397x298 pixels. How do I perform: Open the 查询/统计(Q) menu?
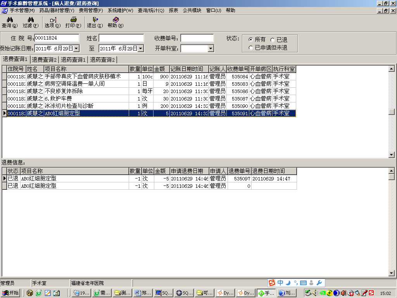pos(151,10)
